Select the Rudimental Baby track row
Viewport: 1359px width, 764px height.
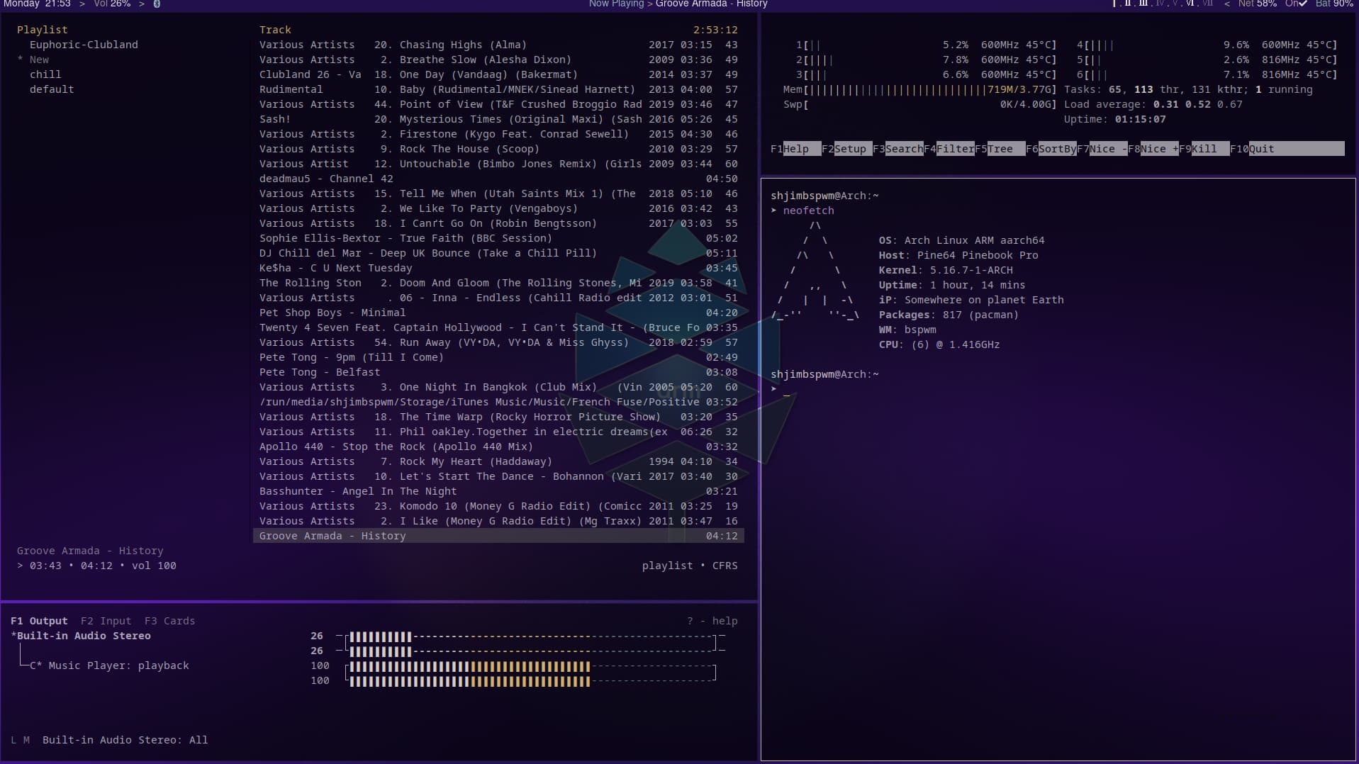498,89
